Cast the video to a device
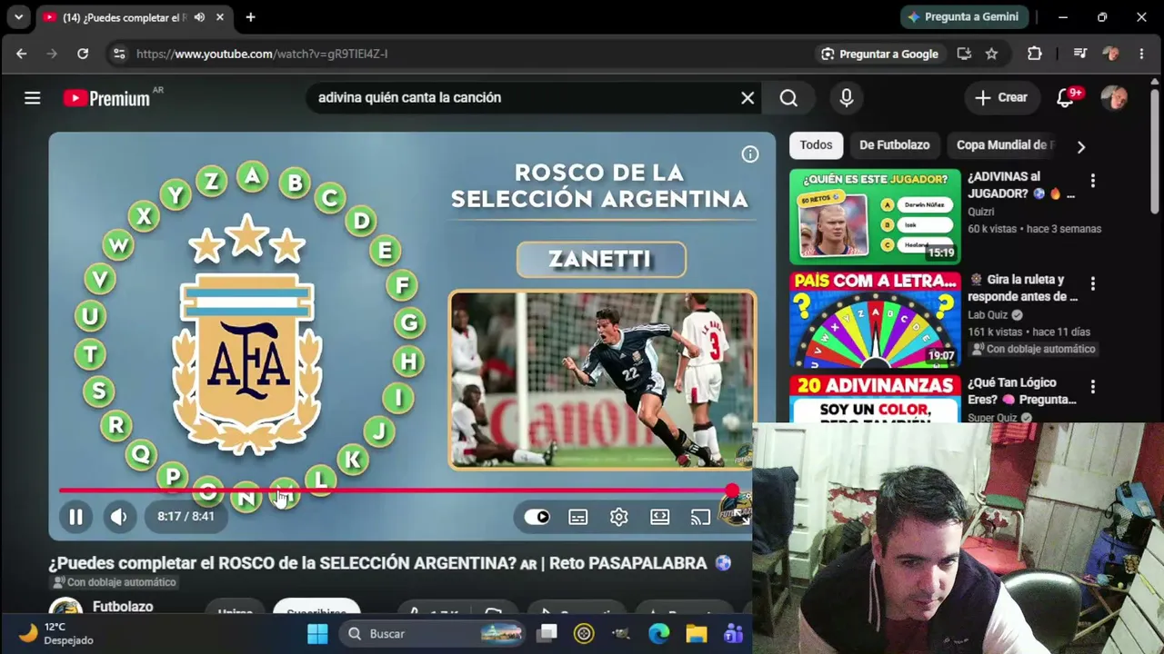Image resolution: width=1164 pixels, height=654 pixels. point(700,517)
